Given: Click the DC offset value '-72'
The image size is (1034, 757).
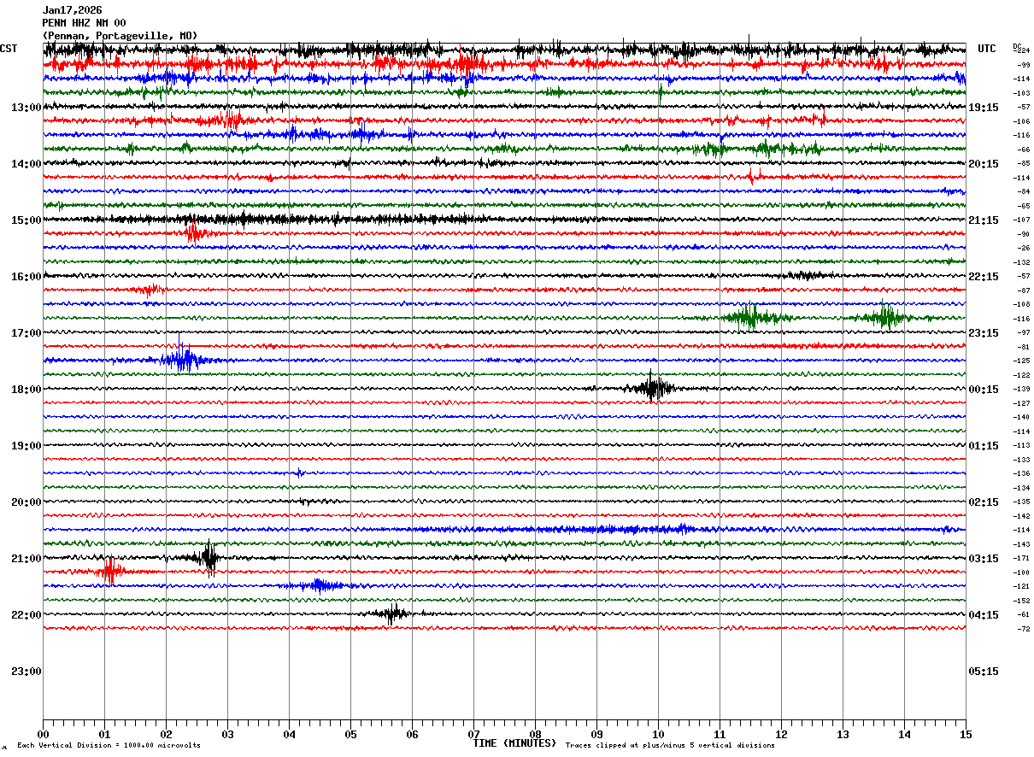Looking at the screenshot, I should tap(1023, 629).
